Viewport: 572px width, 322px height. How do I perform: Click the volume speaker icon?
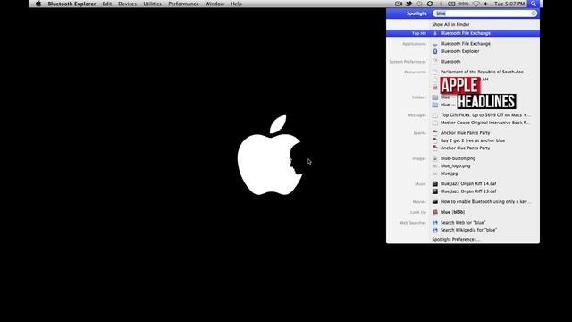(485, 4)
